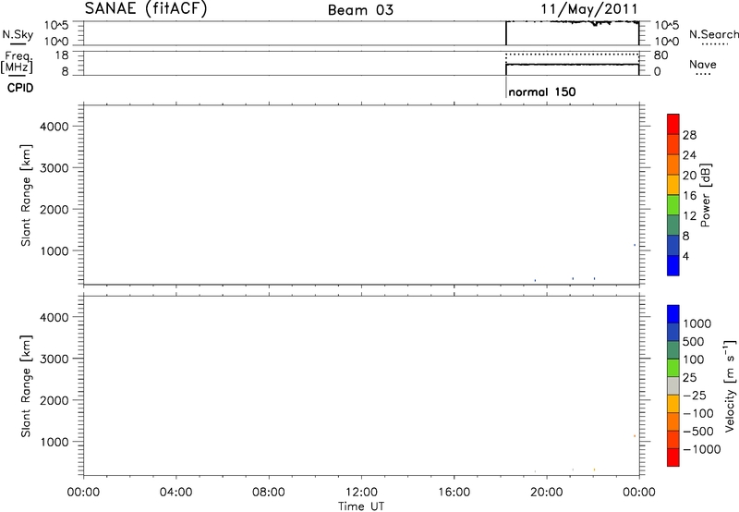The height and width of the screenshot is (512, 739).
Task: Click the "28" label on Power color bar
Action: [689, 135]
